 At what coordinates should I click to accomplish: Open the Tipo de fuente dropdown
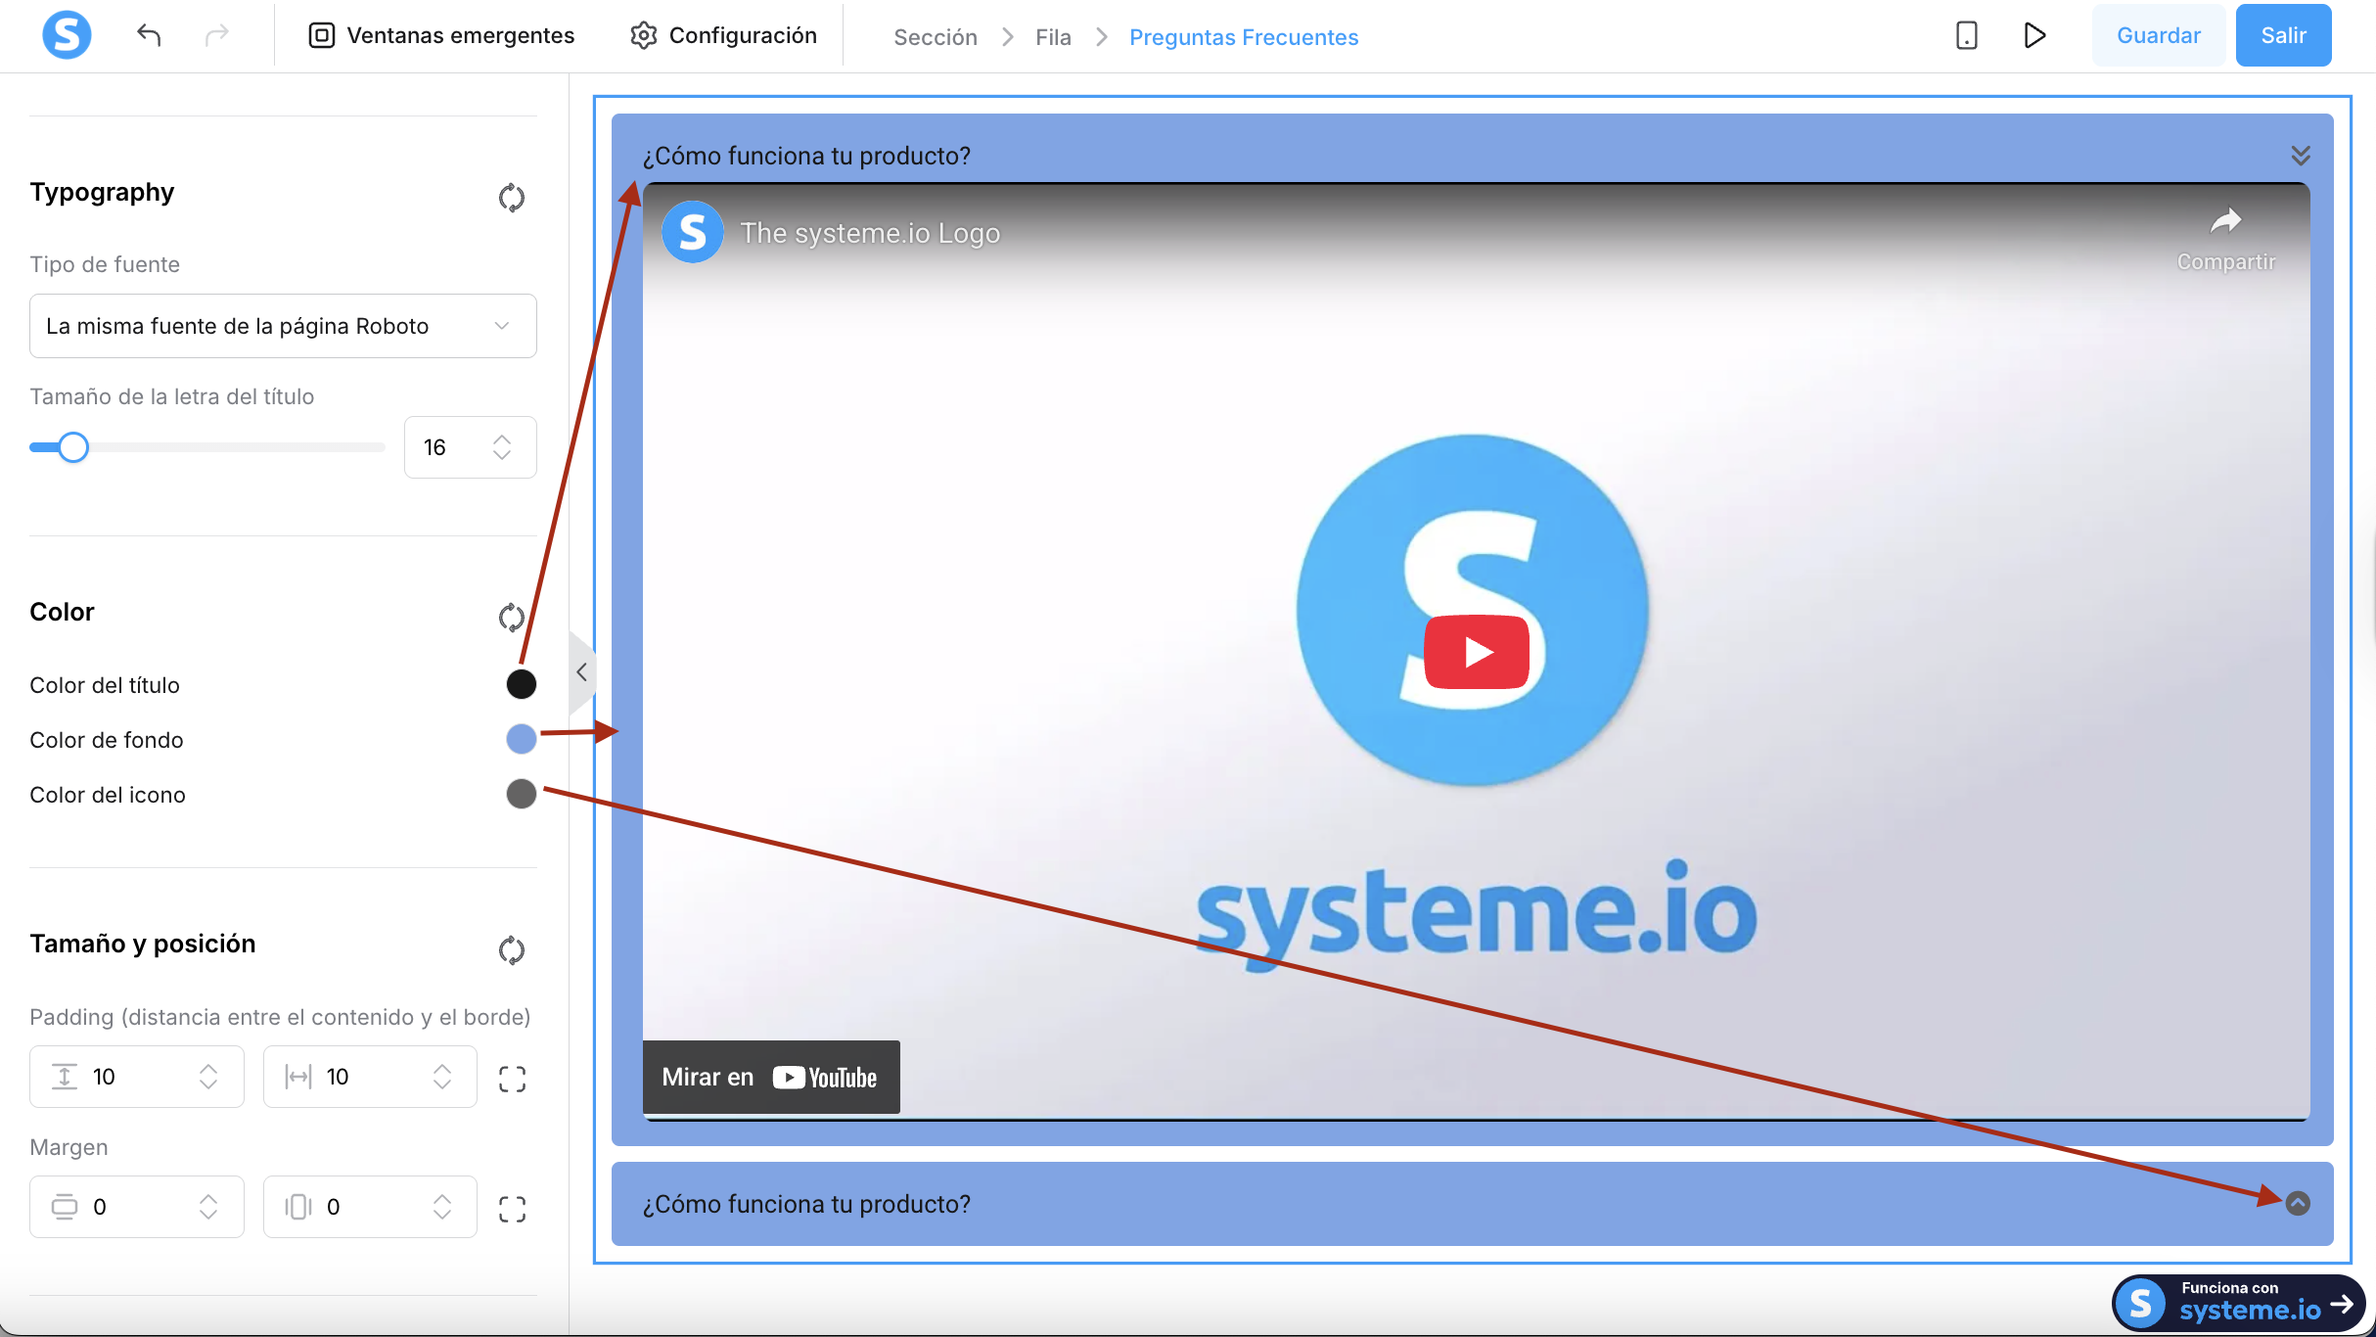tap(283, 326)
